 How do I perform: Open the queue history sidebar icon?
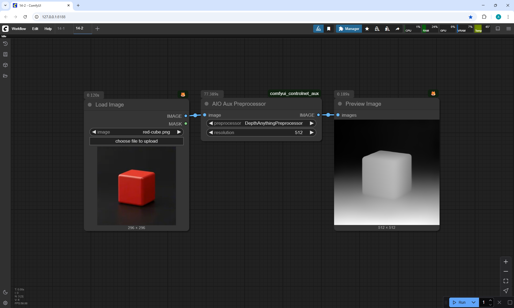tap(5, 44)
